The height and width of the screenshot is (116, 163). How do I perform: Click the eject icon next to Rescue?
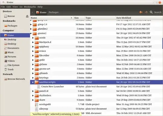pyautogui.click(x=27, y=16)
